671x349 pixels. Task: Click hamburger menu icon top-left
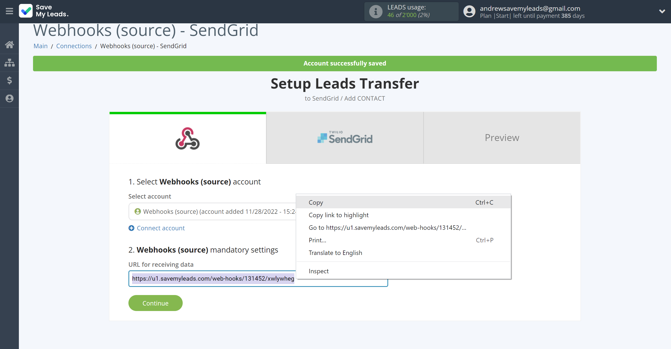coord(9,11)
